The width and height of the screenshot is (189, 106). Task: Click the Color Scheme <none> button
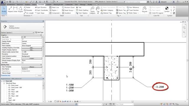pyautogui.click(x=32, y=58)
